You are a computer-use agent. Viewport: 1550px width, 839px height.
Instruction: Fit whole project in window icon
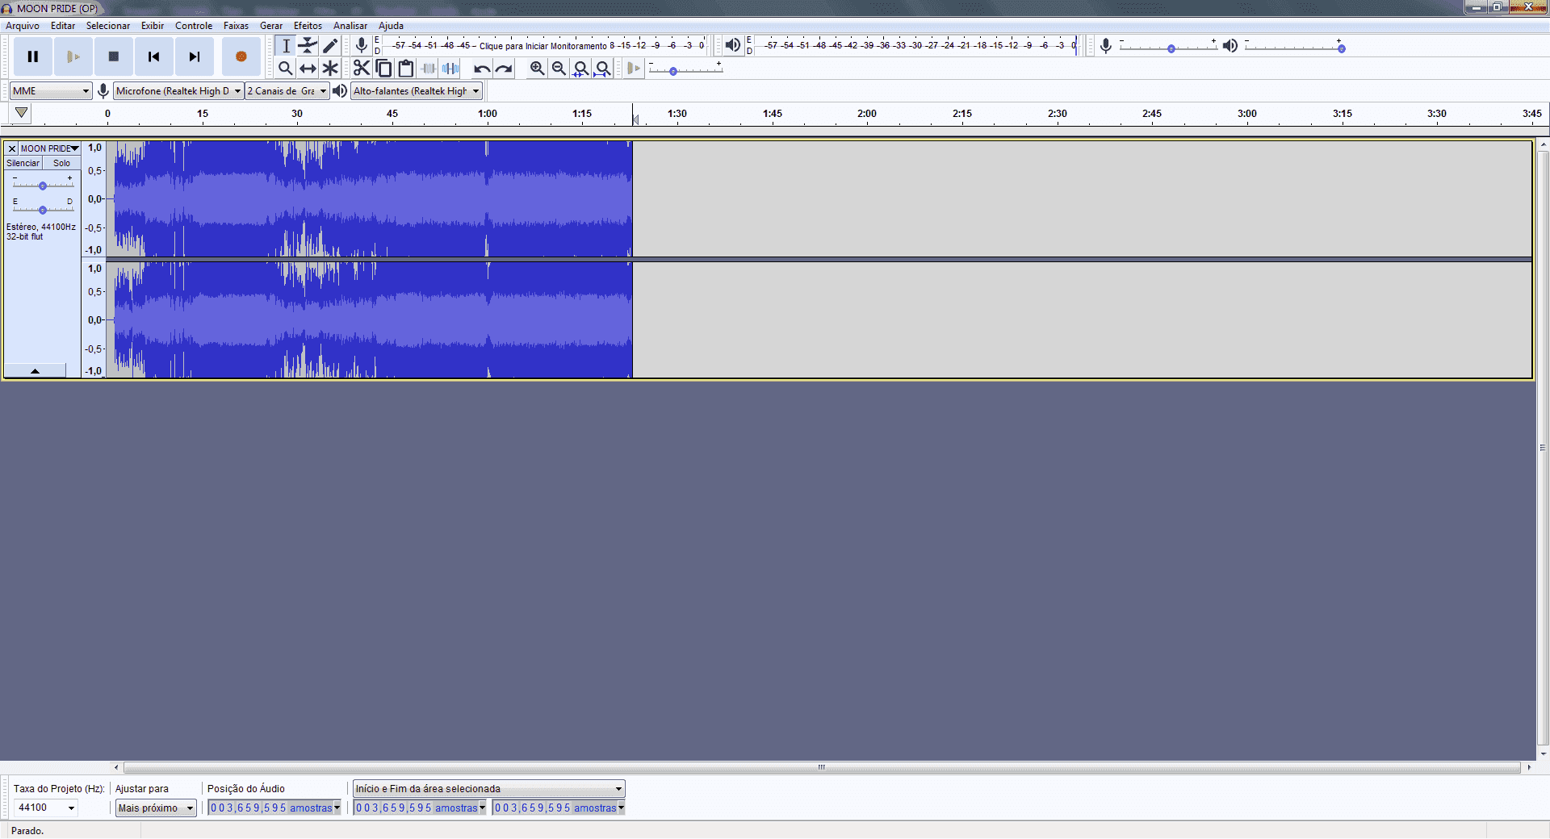point(602,69)
